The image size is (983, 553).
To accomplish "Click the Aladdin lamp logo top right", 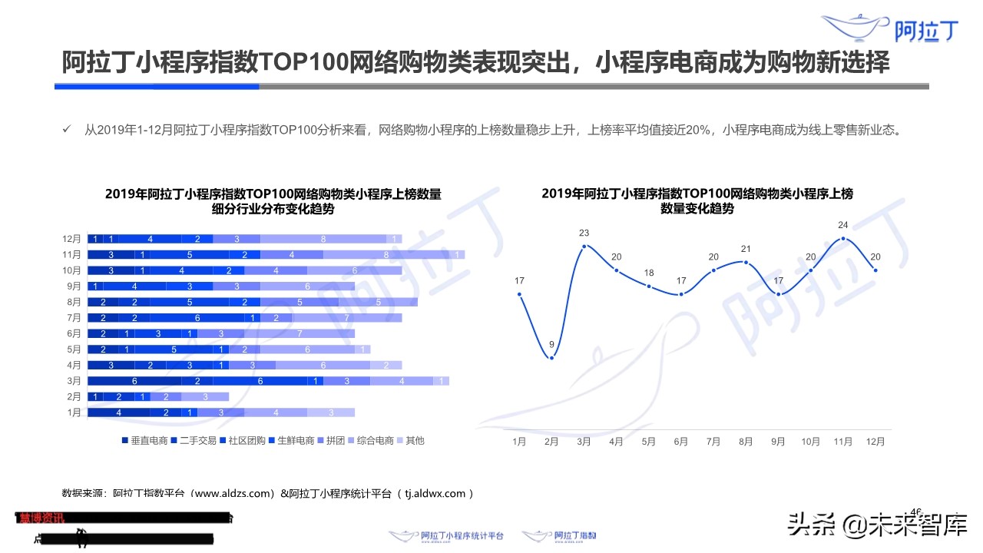I will 852,25.
